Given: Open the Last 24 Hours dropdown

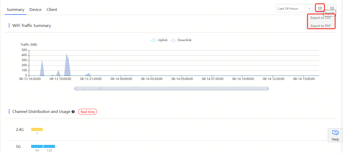Looking at the screenshot, I should (294, 8).
